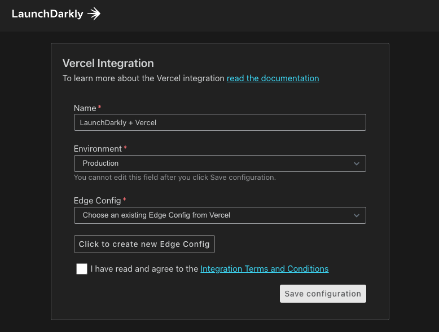This screenshot has width=439, height=332.
Task: Click the chevron arrow in the Edge Config select
Action: click(x=356, y=215)
